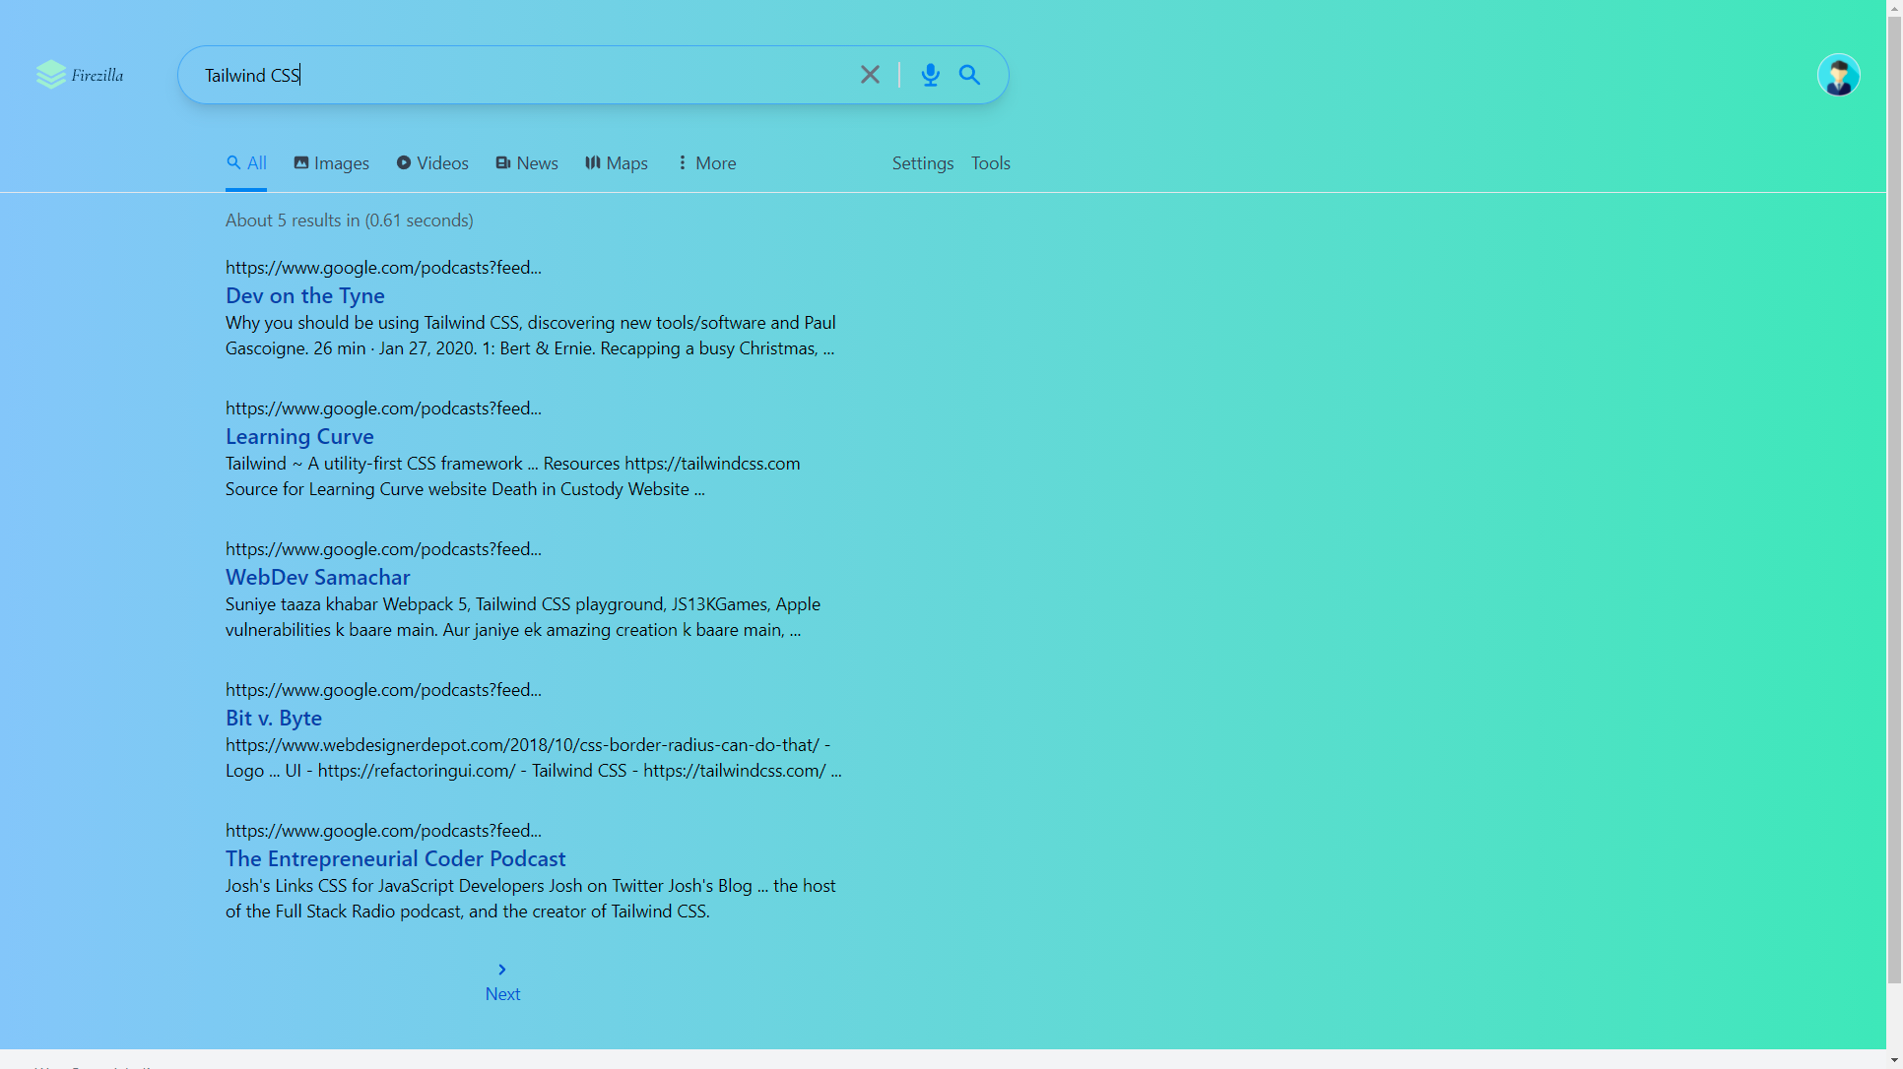
Task: Switch to the All tab
Action: click(x=246, y=163)
